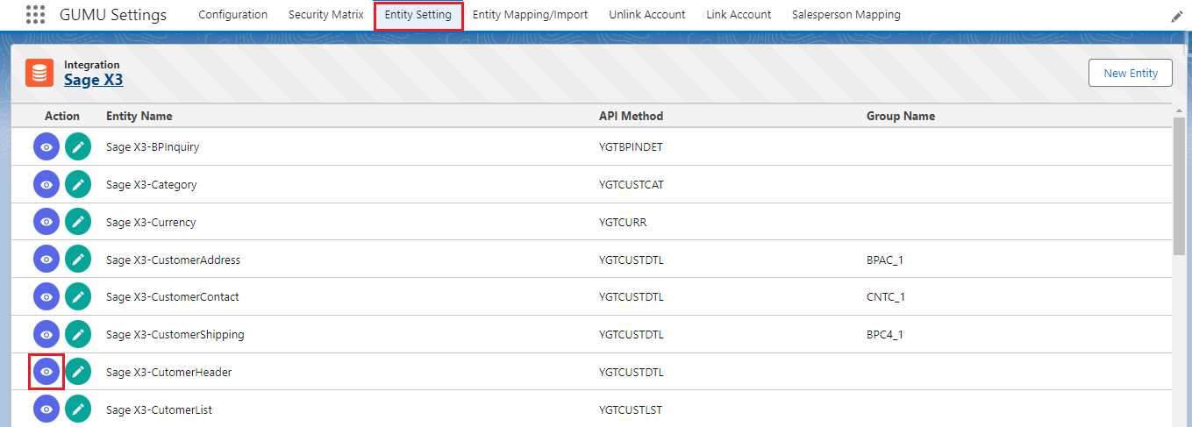
Task: View the Sage X3-CutomerHeader entity
Action: coord(46,373)
